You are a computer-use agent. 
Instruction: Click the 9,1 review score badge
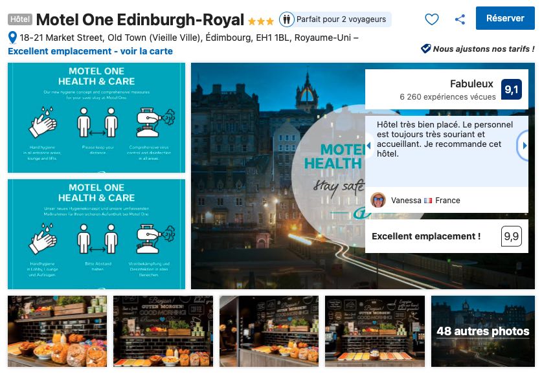click(511, 89)
